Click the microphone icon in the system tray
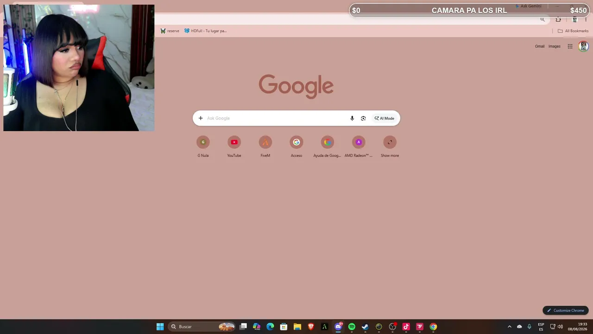This screenshot has height=334, width=593. click(x=529, y=327)
